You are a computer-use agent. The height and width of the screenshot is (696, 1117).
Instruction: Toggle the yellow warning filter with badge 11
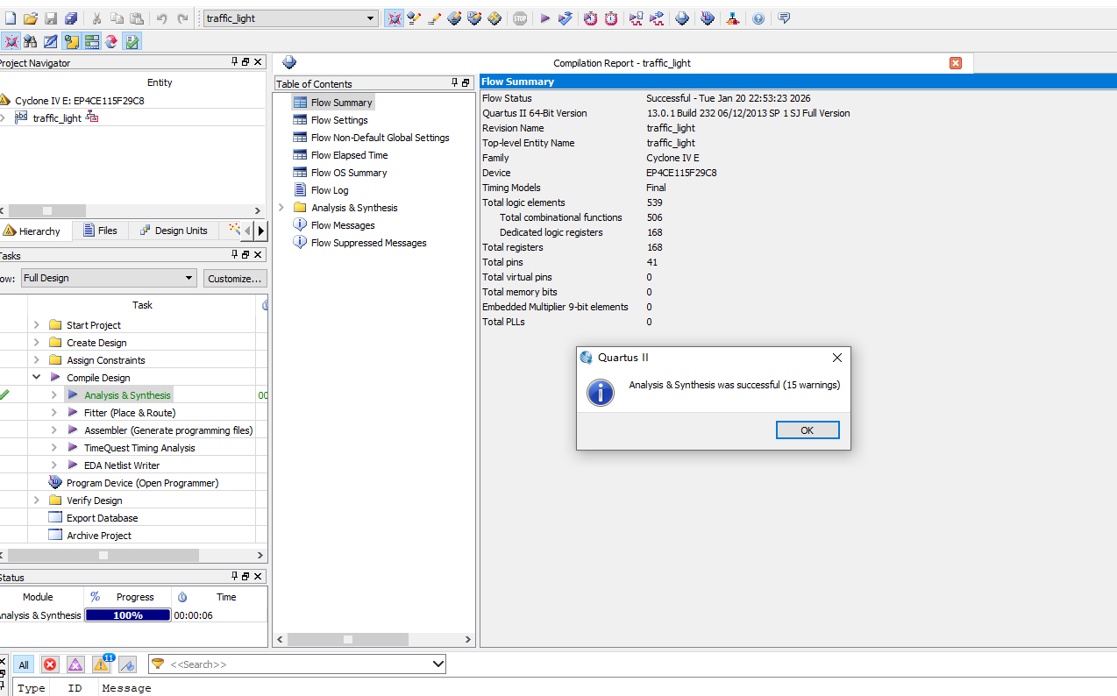[x=103, y=664]
